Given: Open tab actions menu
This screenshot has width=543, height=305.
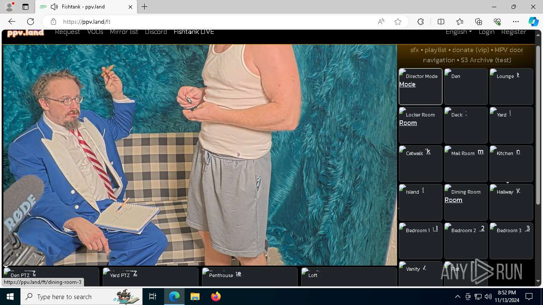Looking at the screenshot, I should pyautogui.click(x=25, y=7).
